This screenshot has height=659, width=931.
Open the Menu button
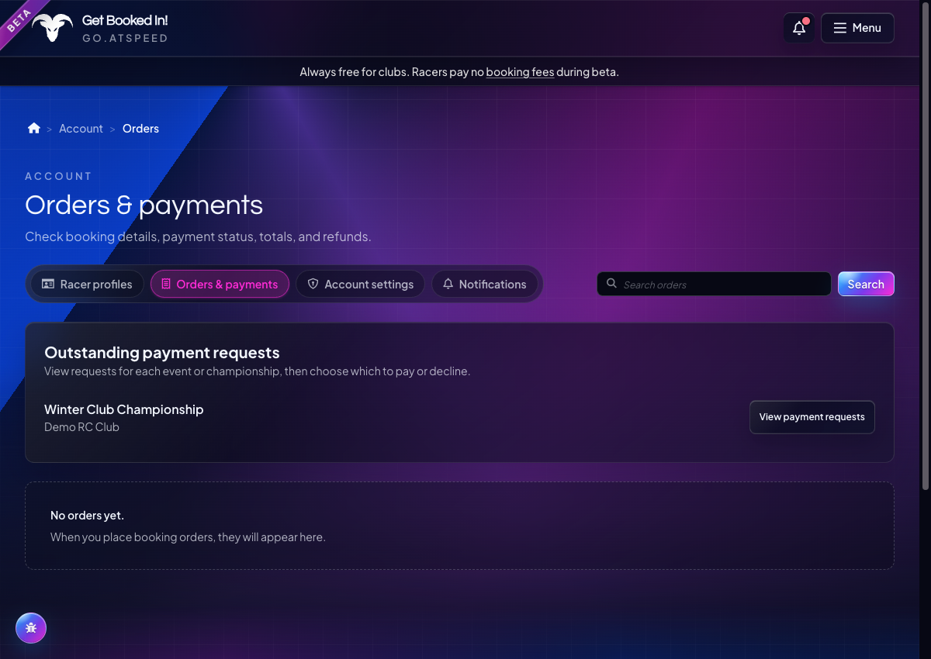(x=857, y=28)
